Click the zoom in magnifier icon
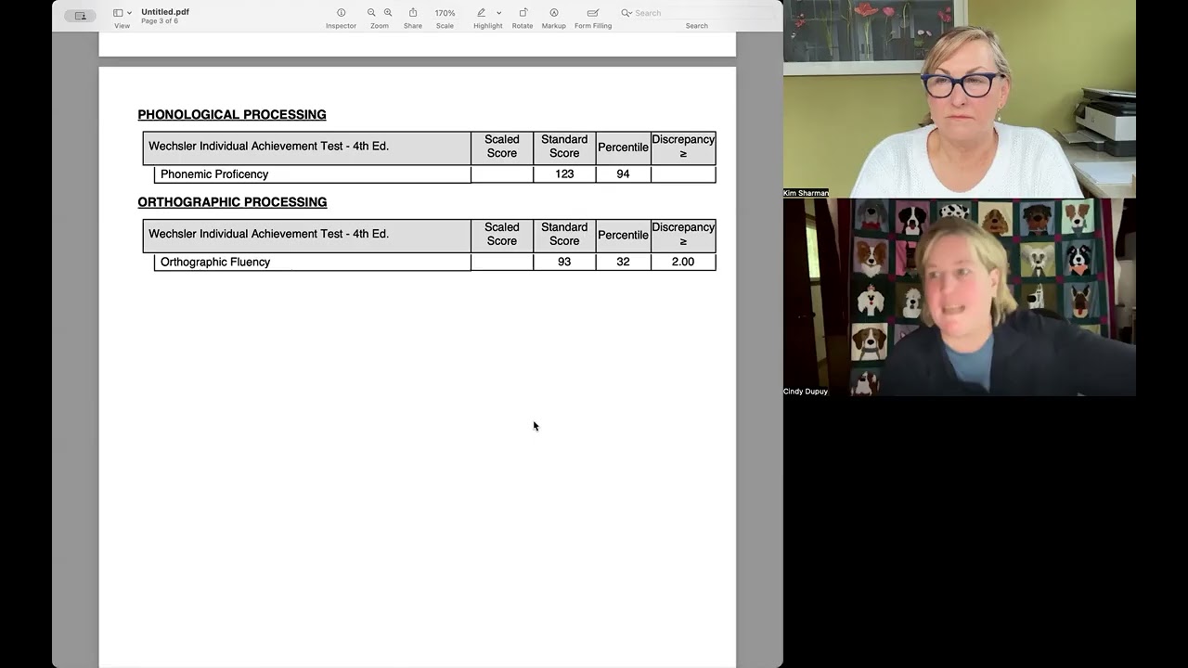The image size is (1188, 668). (388, 13)
